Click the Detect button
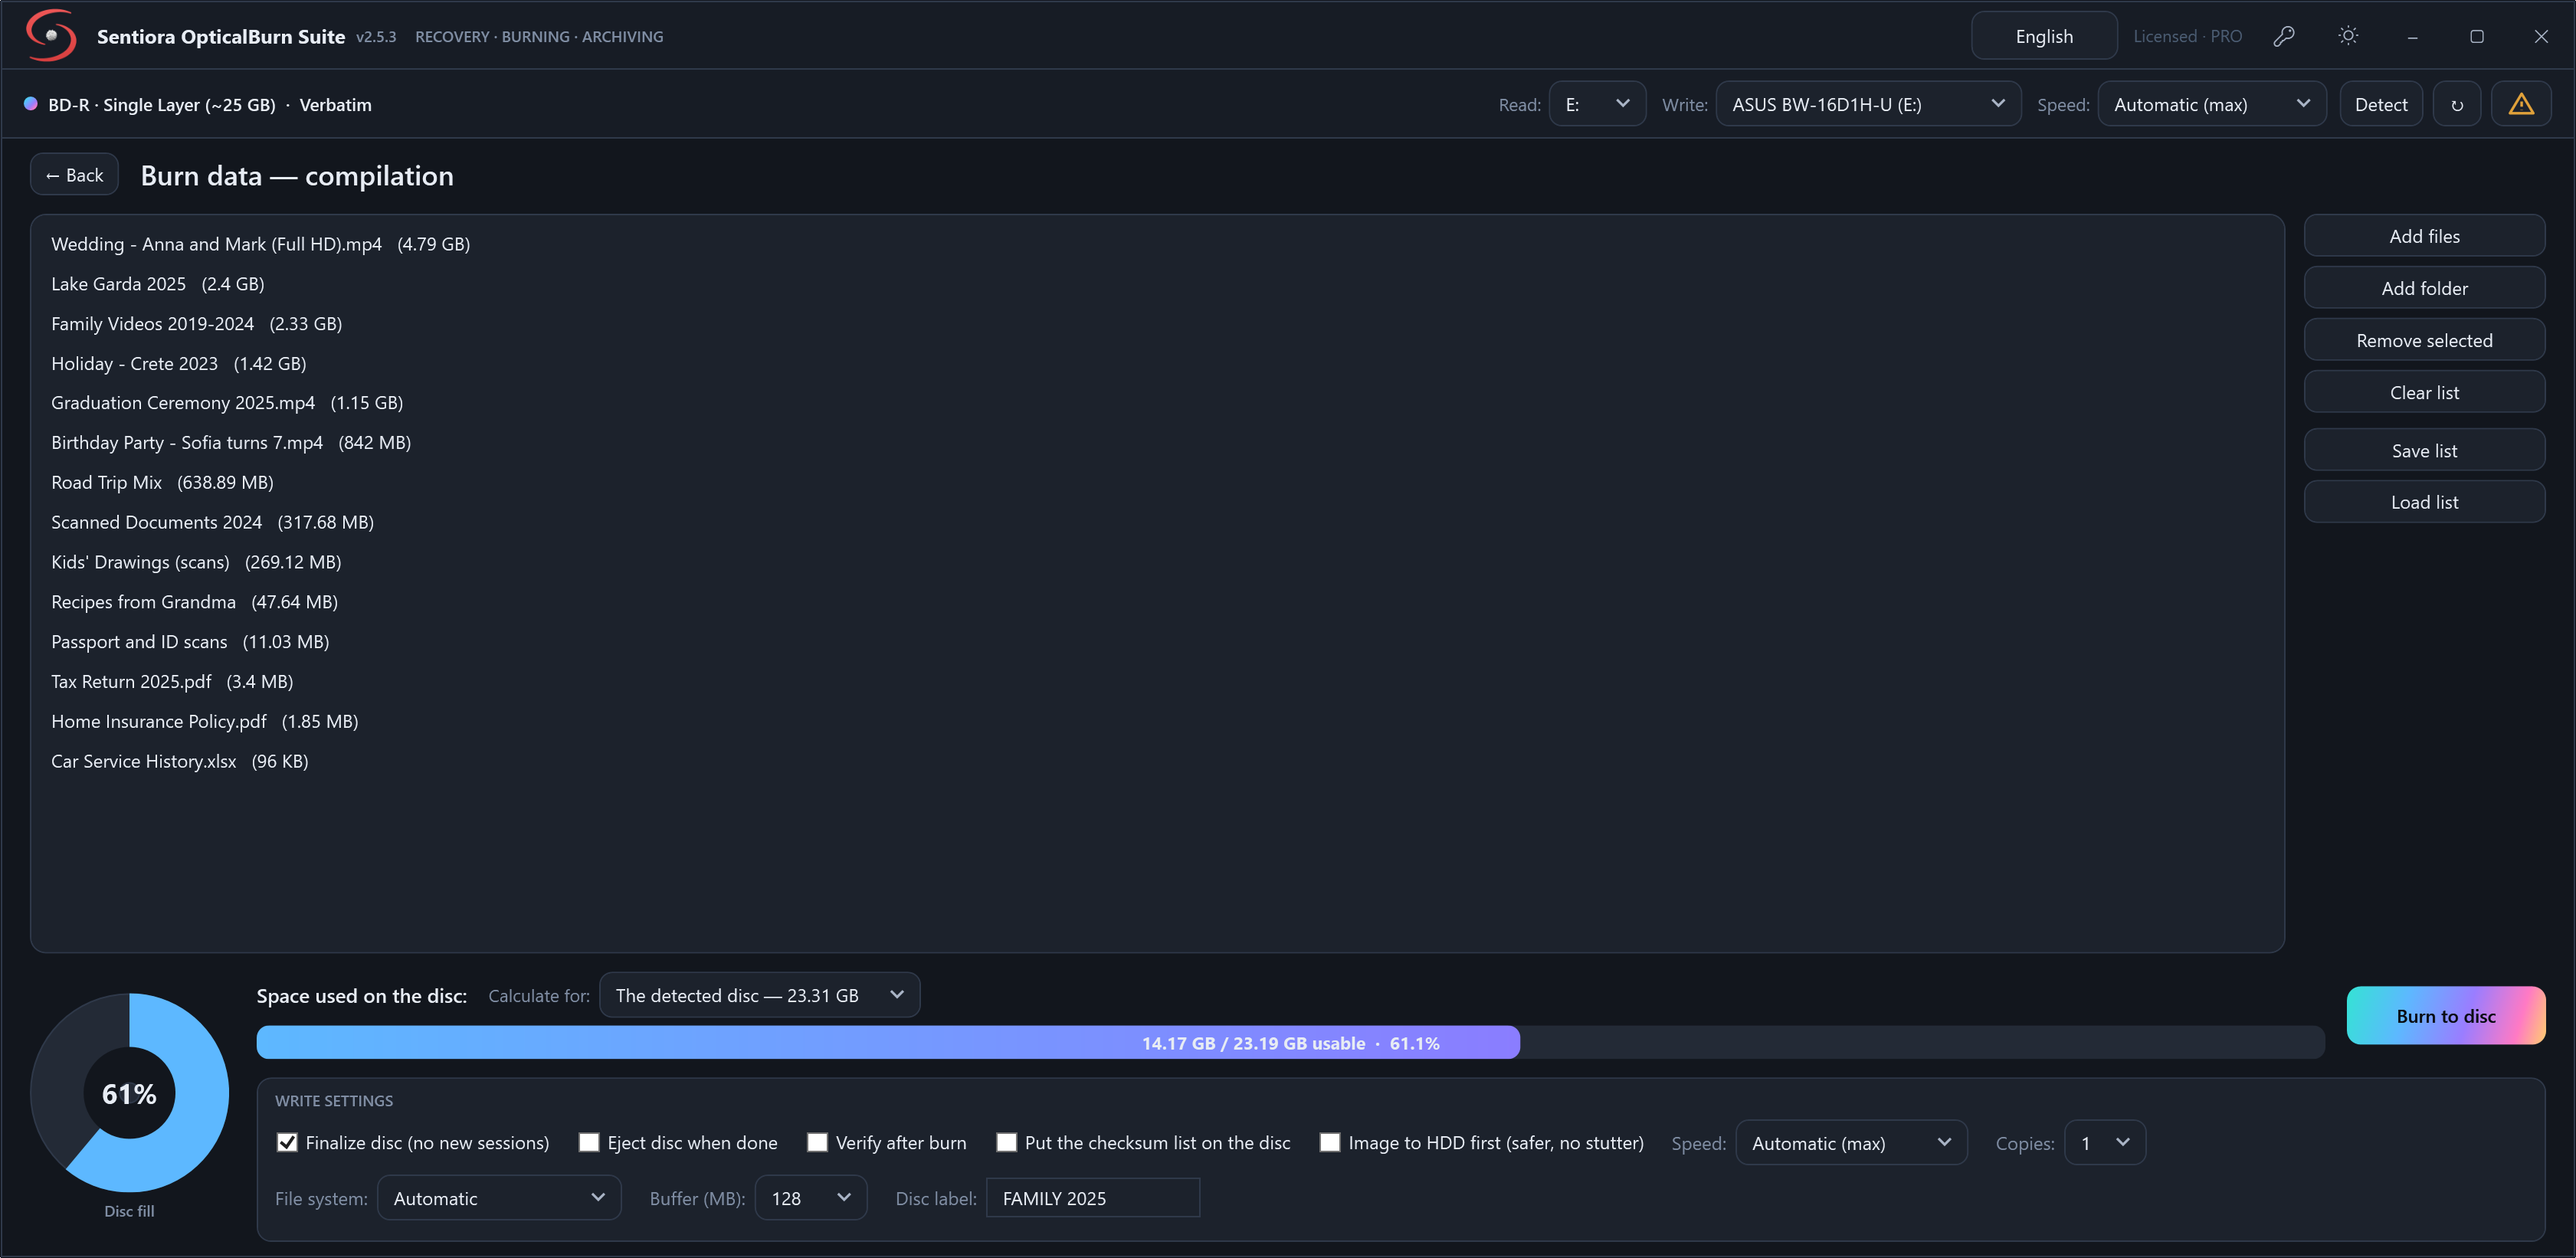 [x=2380, y=104]
